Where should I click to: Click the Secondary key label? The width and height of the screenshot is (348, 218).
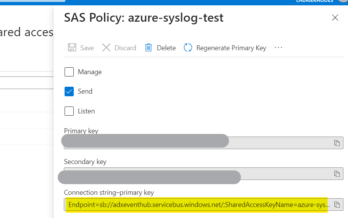(85, 162)
